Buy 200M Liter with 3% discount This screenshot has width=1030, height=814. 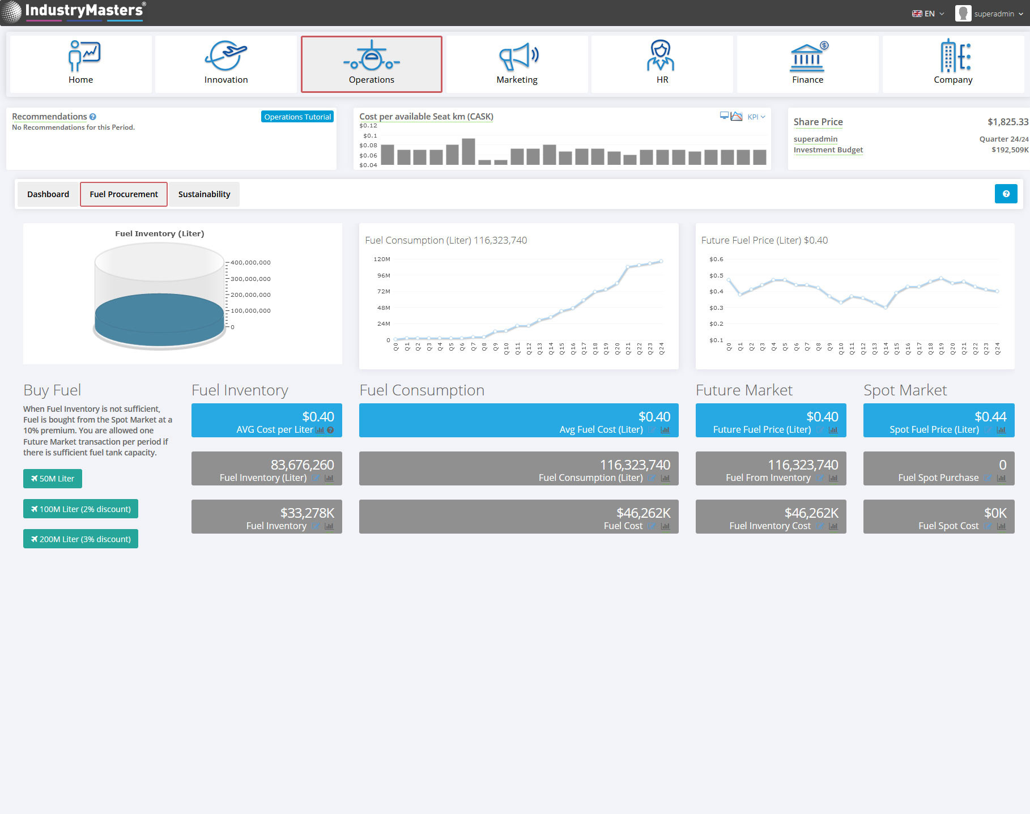click(x=80, y=539)
